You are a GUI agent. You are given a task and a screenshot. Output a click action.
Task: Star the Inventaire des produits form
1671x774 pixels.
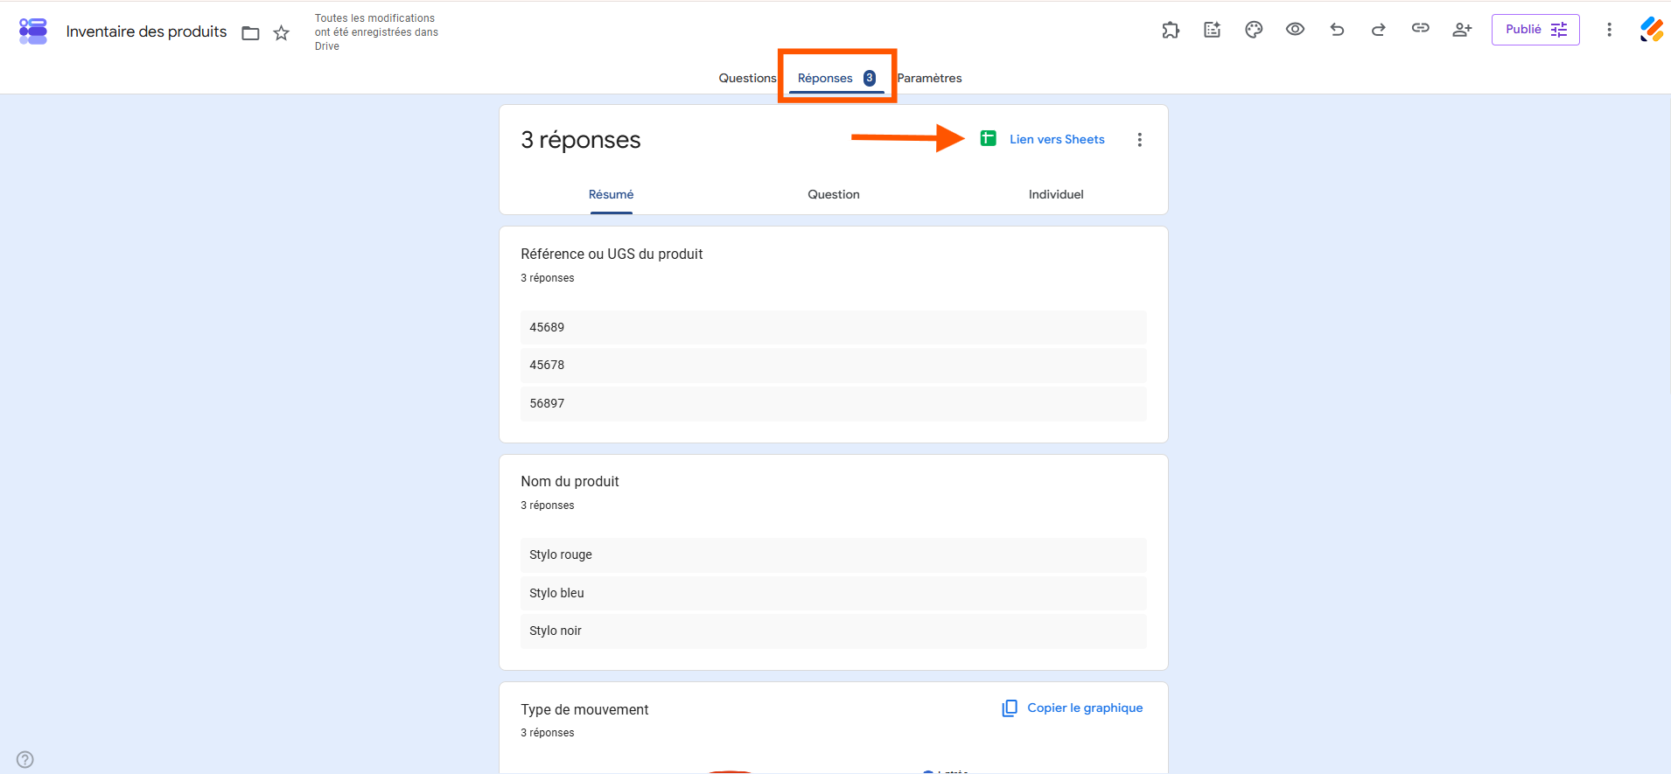282,33
